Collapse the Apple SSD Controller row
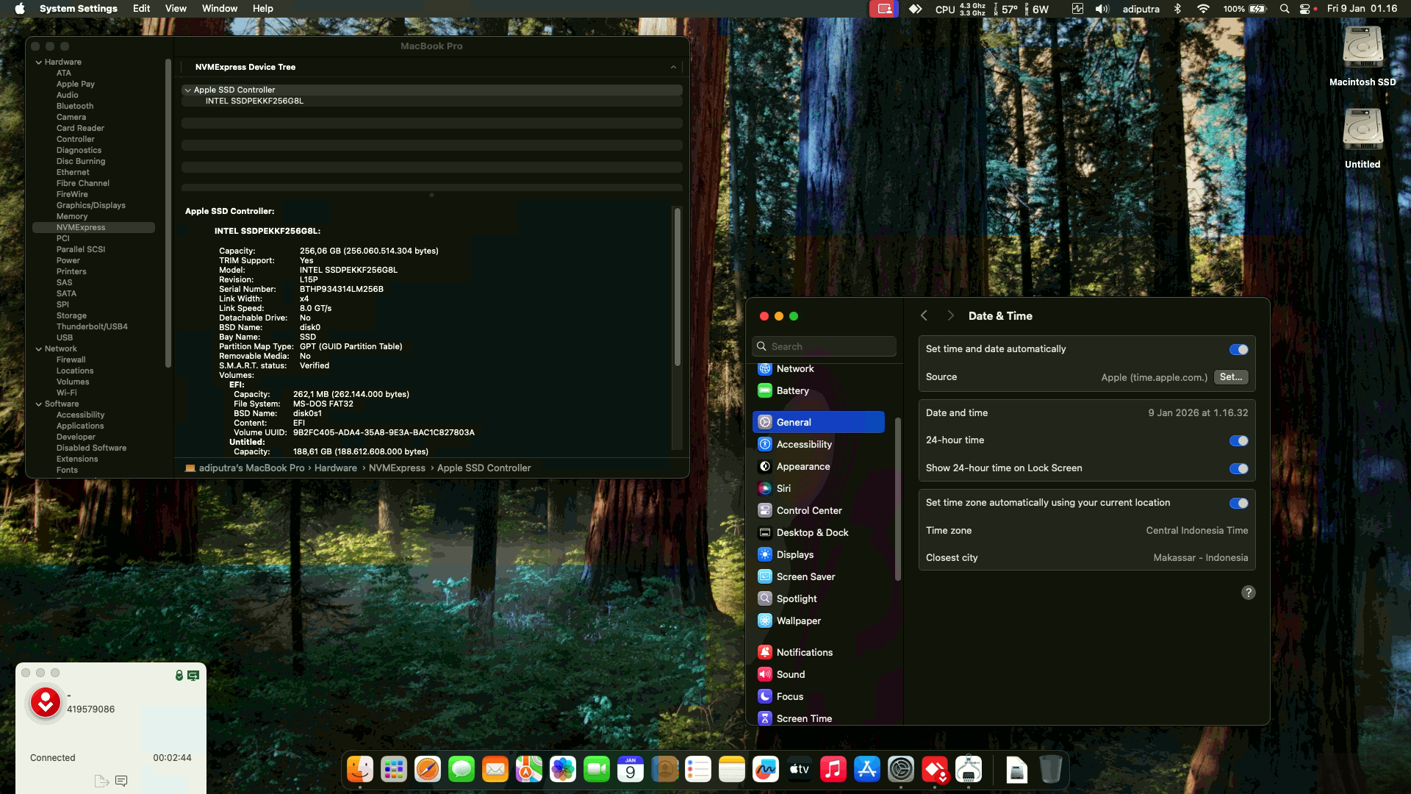Screen dimensions: 1411x794 point(188,90)
